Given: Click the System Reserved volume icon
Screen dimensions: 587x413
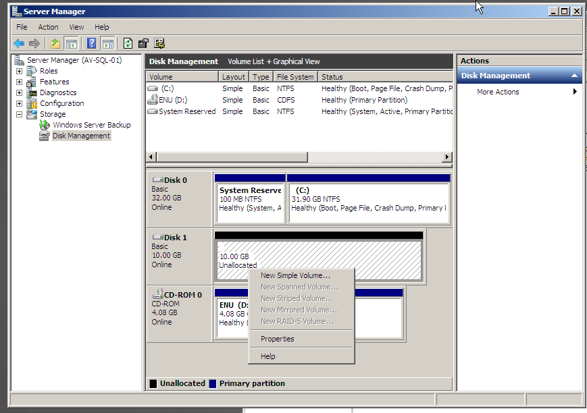Looking at the screenshot, I should [153, 111].
